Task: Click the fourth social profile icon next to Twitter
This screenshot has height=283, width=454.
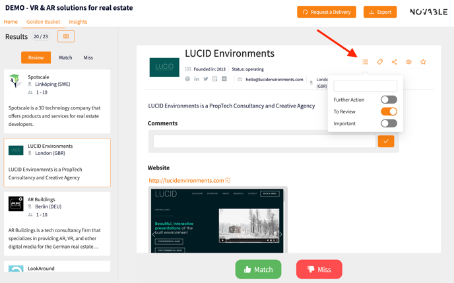Action: click(215, 79)
